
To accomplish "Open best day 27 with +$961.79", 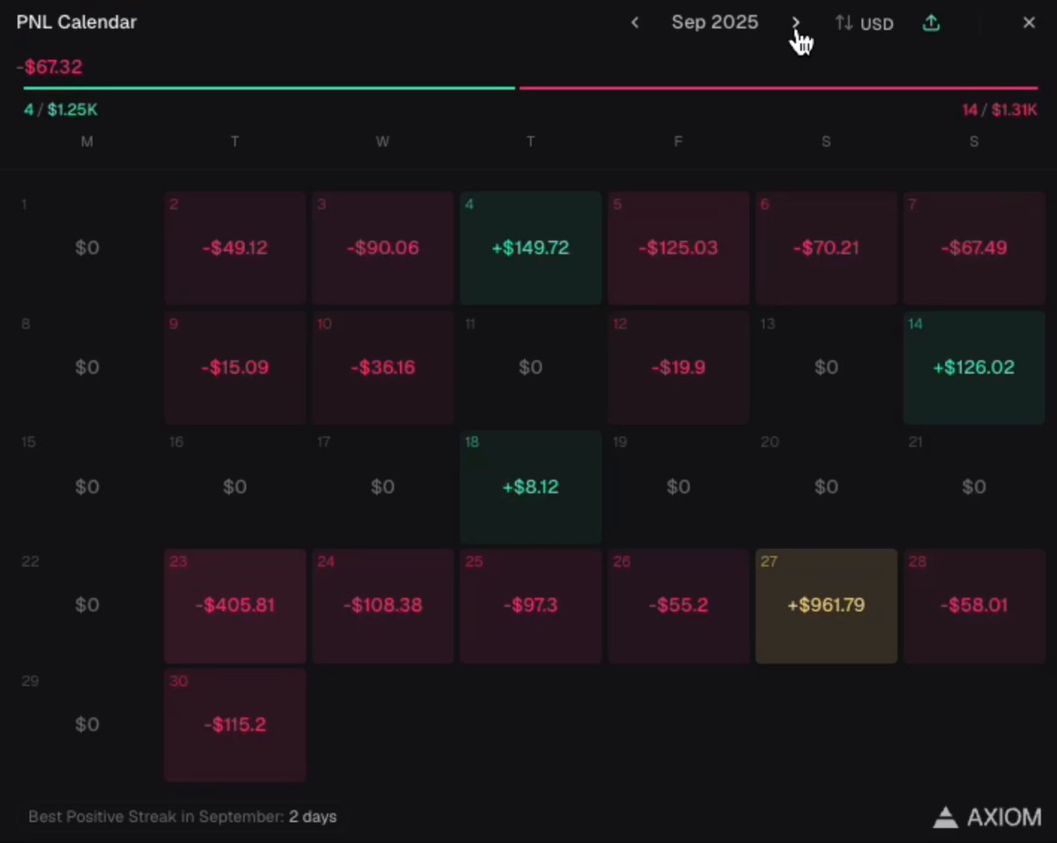I will click(826, 606).
